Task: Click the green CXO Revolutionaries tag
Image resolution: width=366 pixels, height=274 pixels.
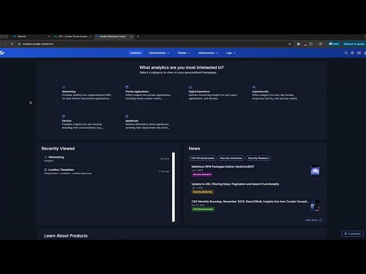Action: (x=203, y=209)
